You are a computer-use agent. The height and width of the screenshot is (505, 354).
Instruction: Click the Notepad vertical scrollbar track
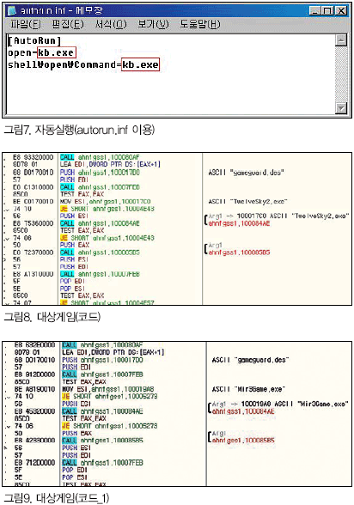point(341,74)
